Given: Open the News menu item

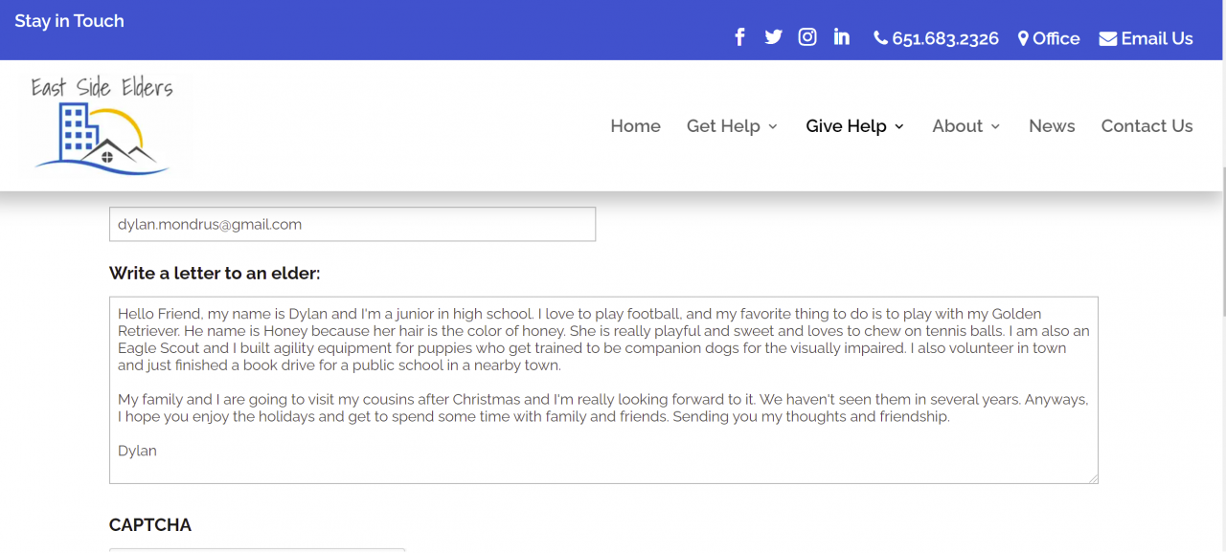Looking at the screenshot, I should (x=1052, y=126).
